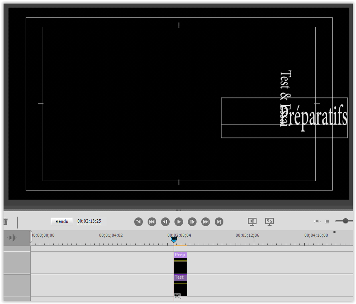356x304 pixels.
Task: Click the rewind button
Action: 152,222
